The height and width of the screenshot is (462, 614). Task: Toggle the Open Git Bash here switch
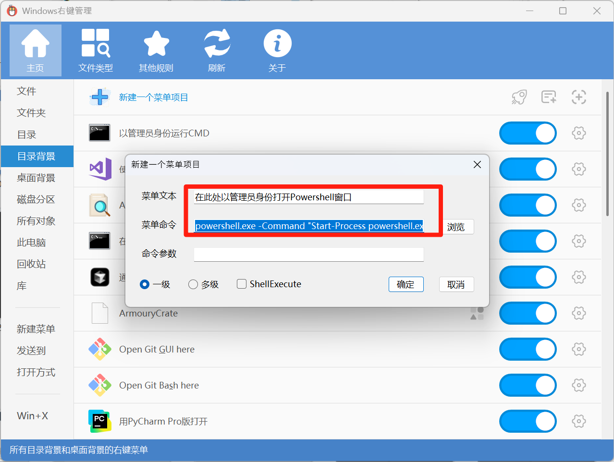tap(528, 385)
